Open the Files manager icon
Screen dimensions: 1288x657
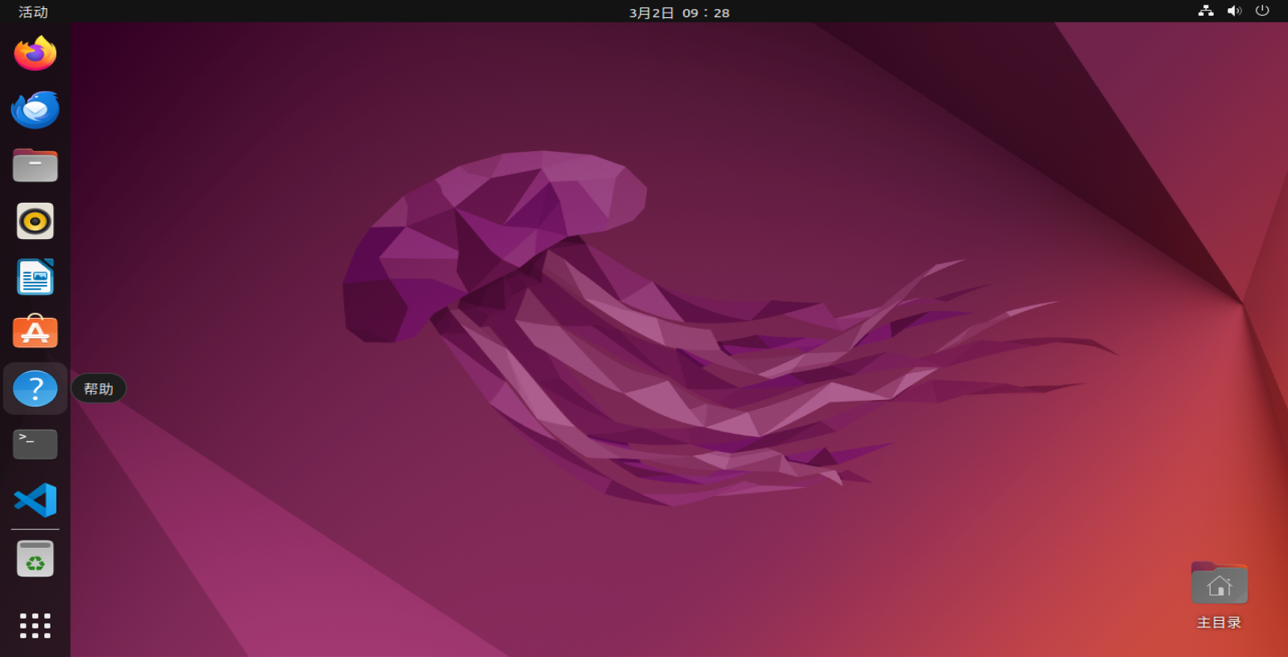point(35,165)
